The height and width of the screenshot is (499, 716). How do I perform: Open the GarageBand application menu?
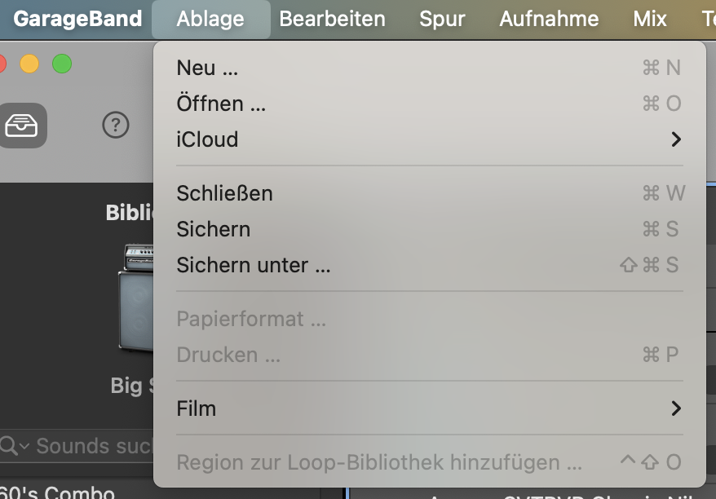(77, 20)
